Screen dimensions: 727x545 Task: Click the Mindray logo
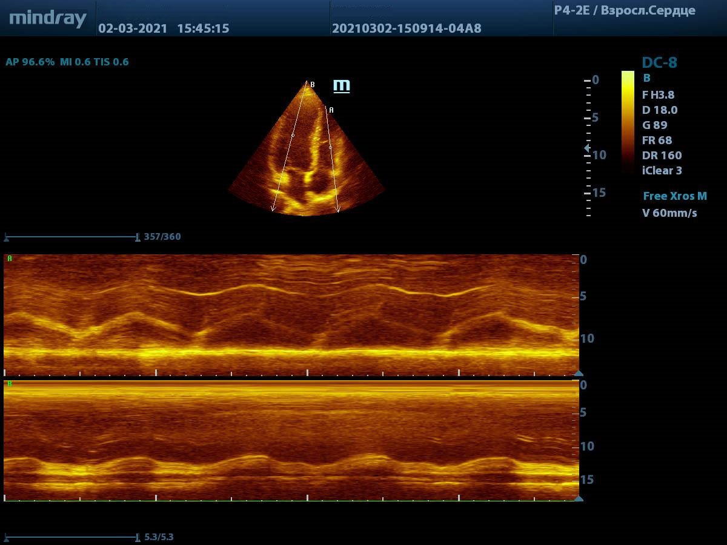[48, 18]
